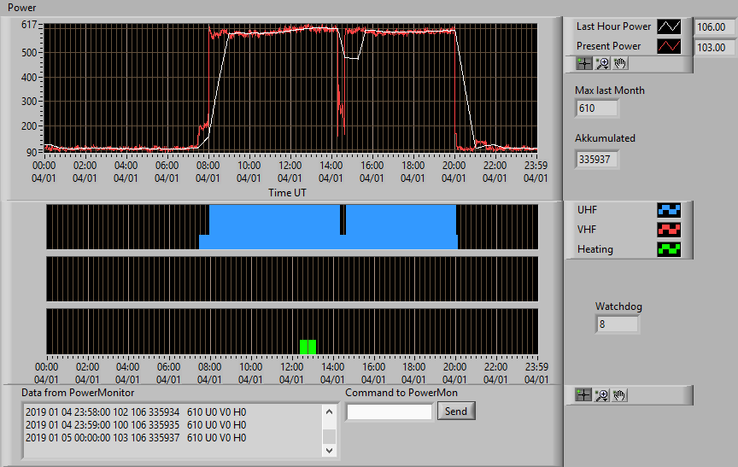
Task: Click the data log scroll up arrow
Action: [x=329, y=412]
